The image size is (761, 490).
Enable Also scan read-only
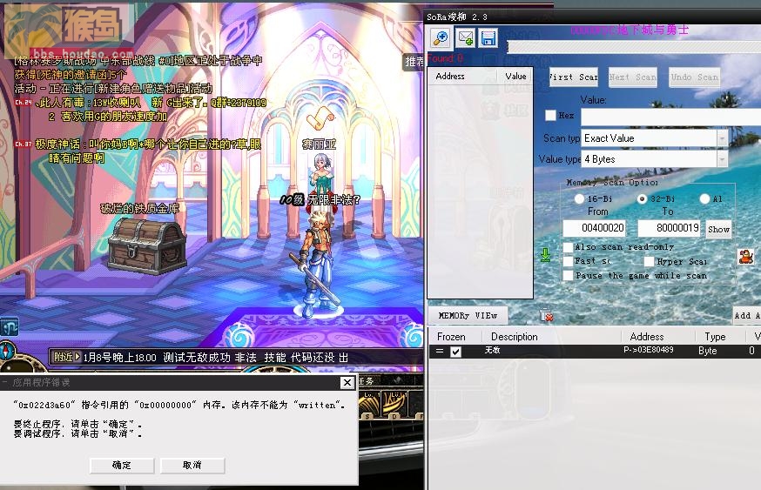(x=568, y=247)
